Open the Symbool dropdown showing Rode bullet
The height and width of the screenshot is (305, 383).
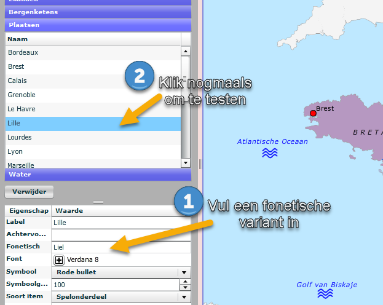coord(184,272)
